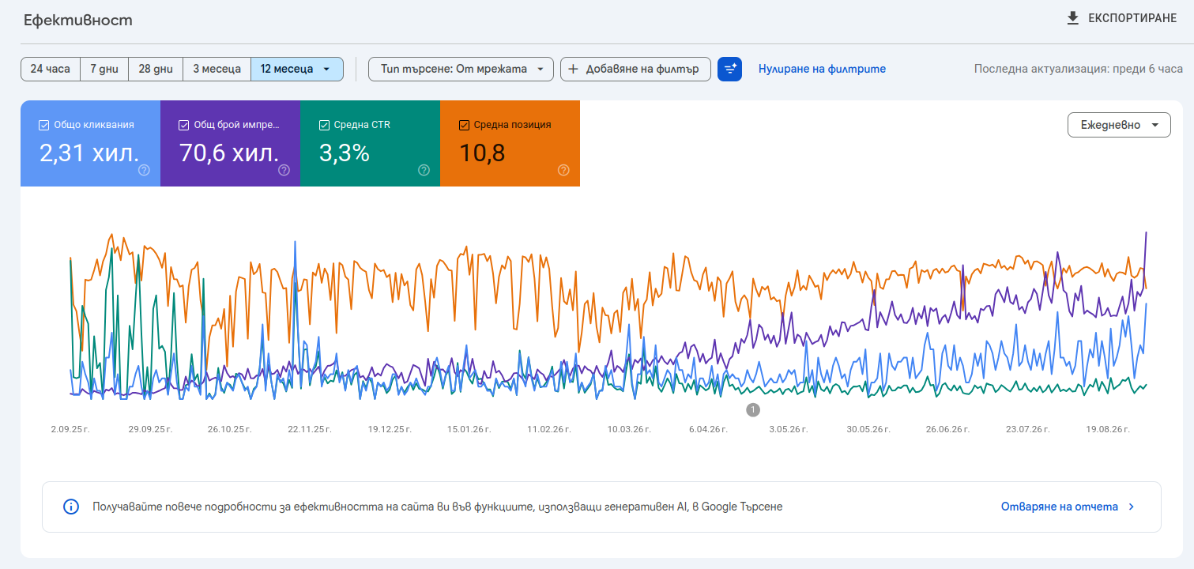Click the 10,8 average position value
This screenshot has width=1194, height=569.
(x=482, y=153)
